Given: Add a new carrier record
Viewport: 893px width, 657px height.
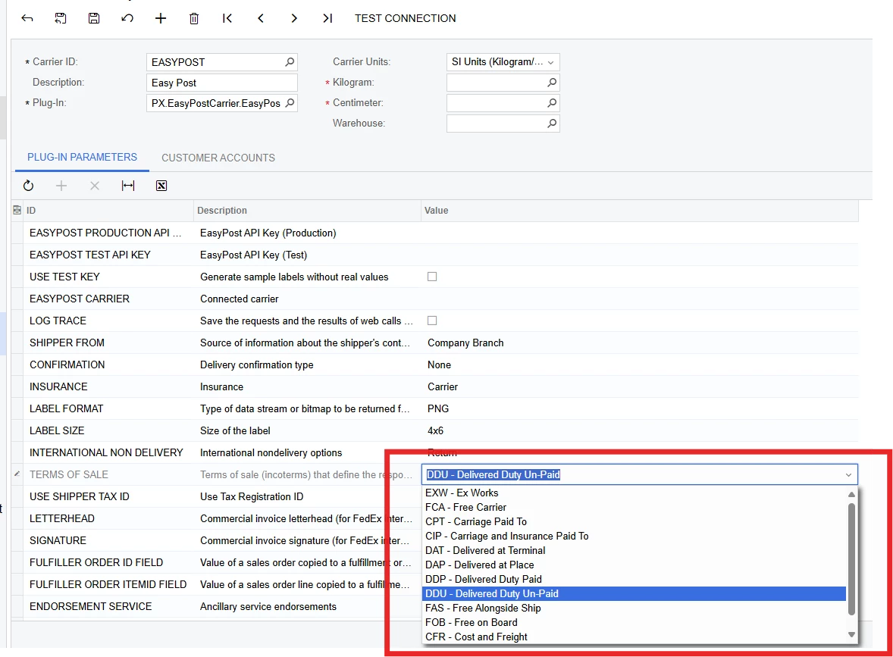Looking at the screenshot, I should coord(161,18).
